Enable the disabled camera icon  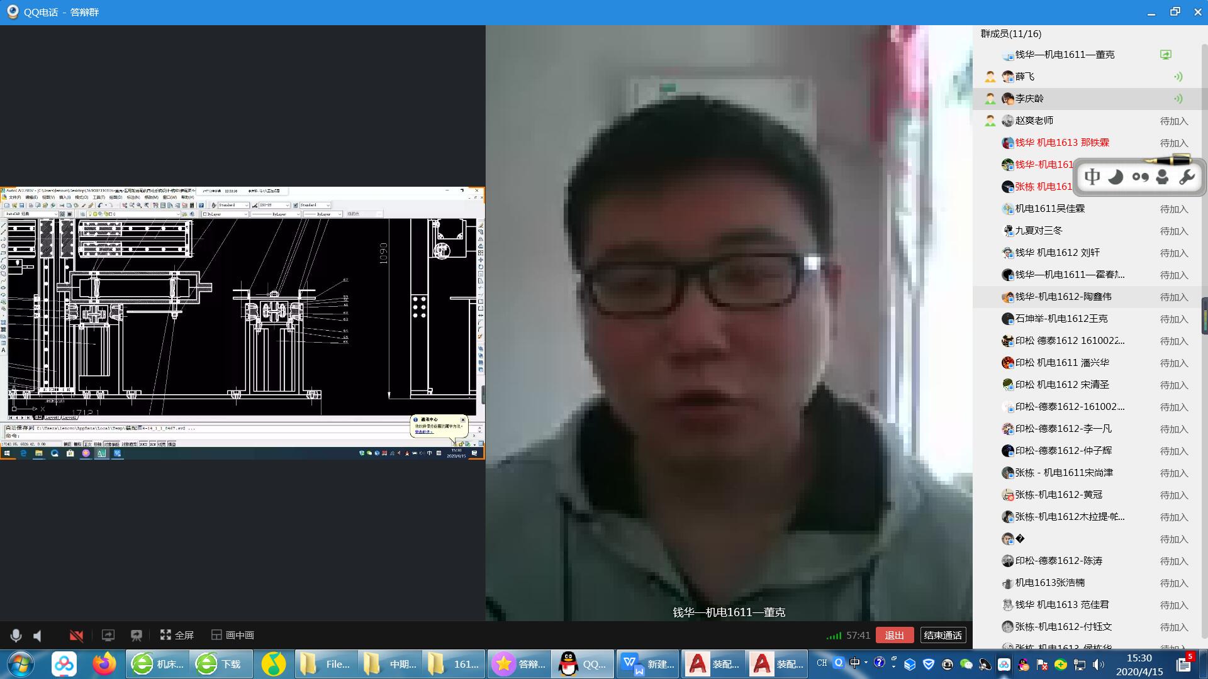click(x=76, y=636)
